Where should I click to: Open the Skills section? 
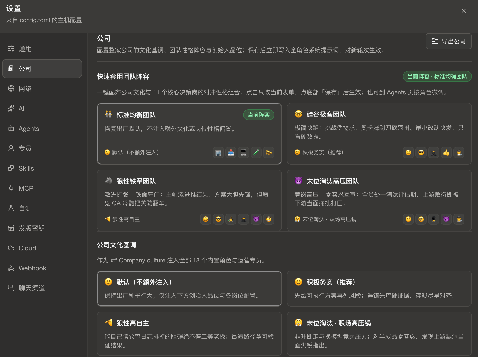point(42,168)
